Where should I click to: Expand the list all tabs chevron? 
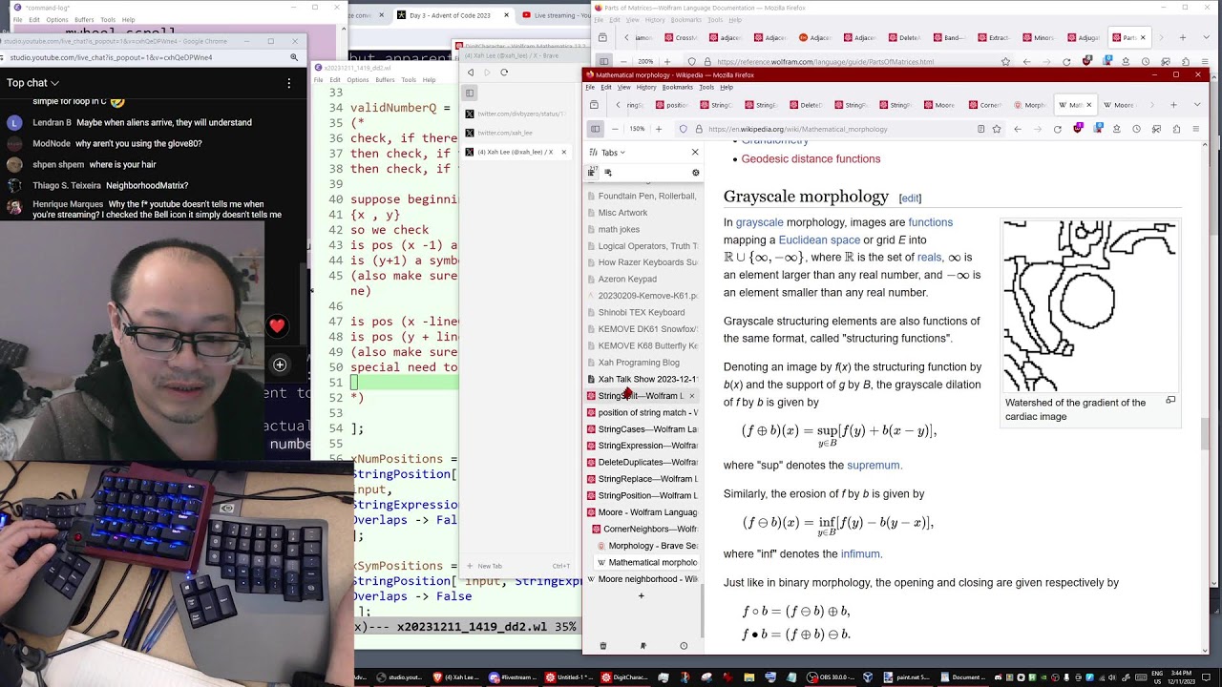[1197, 105]
